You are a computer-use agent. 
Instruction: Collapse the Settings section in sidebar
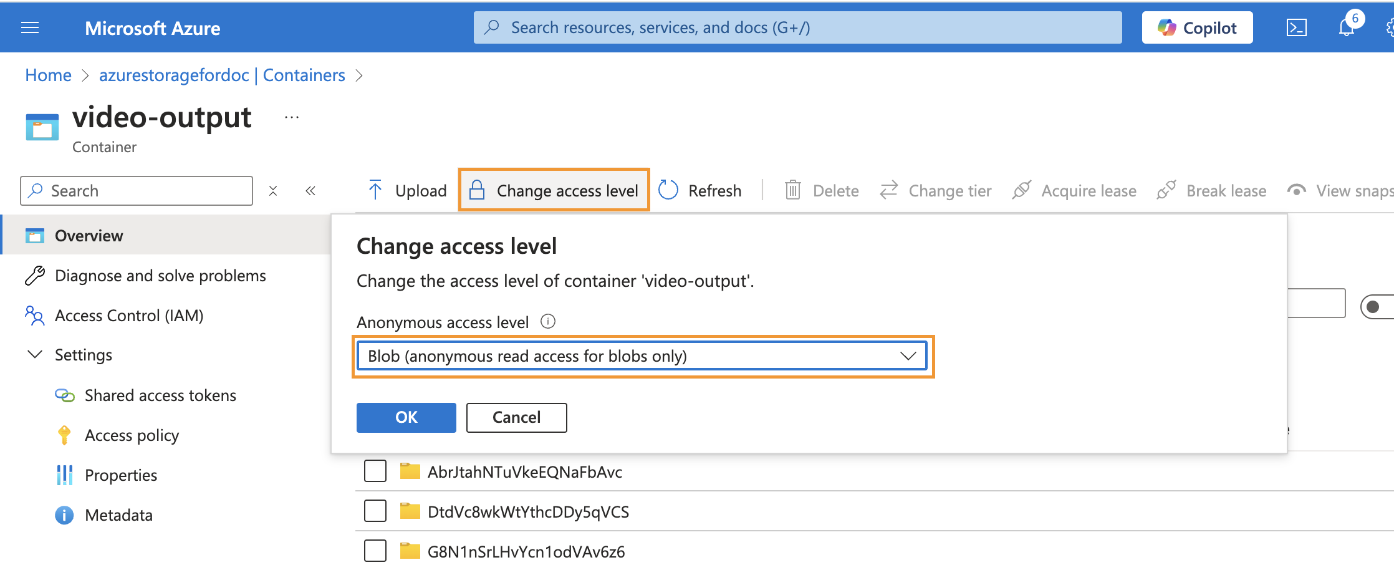(36, 355)
